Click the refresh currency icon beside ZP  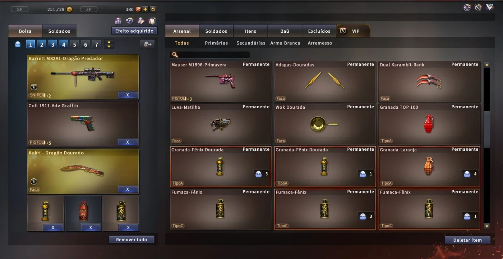tap(153, 9)
